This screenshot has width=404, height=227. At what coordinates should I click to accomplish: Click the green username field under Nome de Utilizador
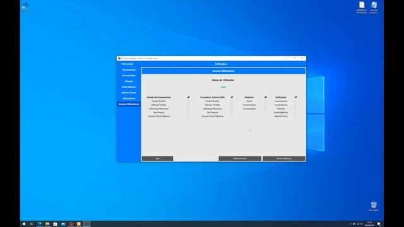(223, 87)
